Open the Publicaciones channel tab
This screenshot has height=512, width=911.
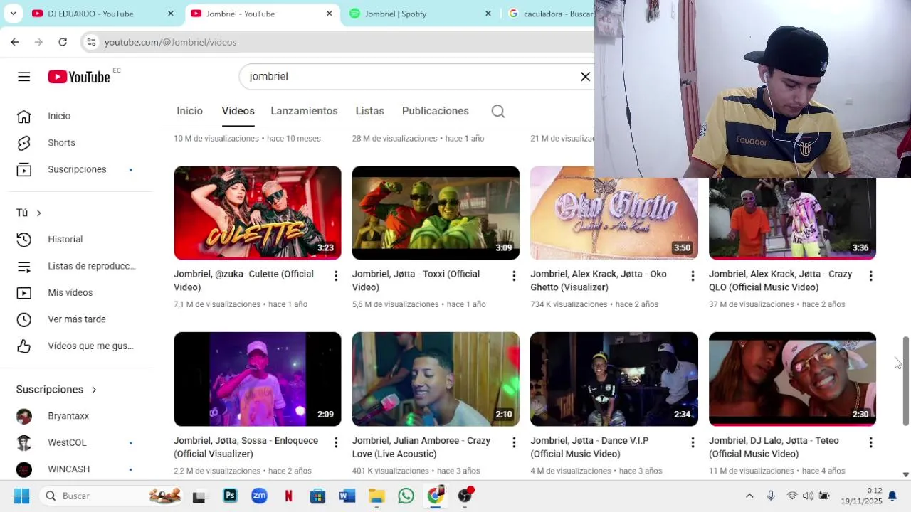click(x=436, y=111)
